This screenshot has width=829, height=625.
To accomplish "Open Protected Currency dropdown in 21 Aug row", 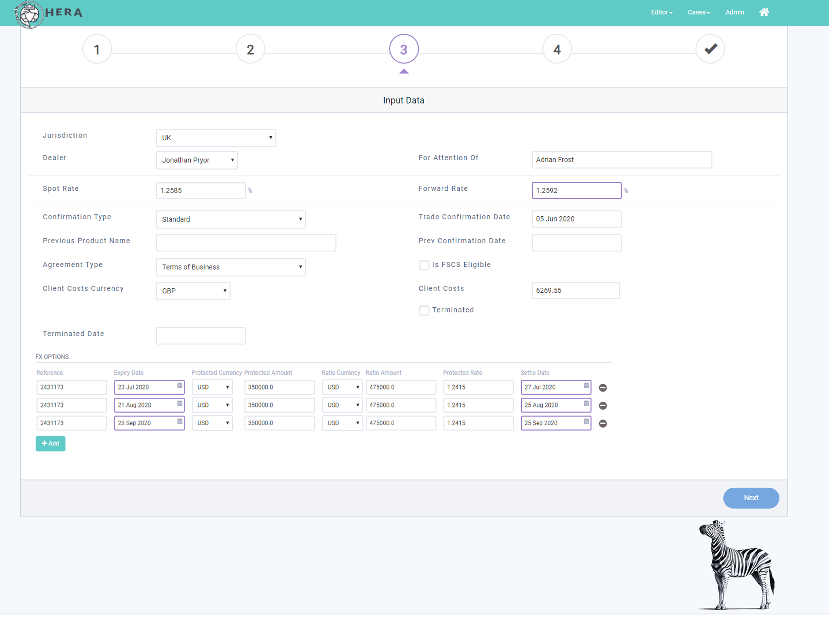I will (212, 405).
